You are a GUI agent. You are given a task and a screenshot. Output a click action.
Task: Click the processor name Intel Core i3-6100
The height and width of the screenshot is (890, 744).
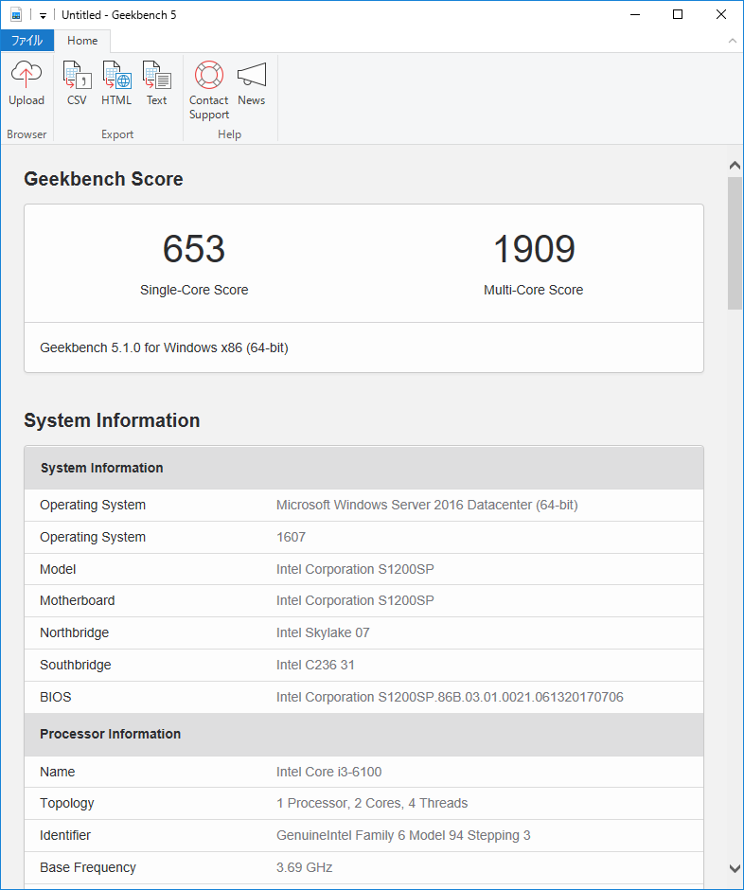point(328,772)
